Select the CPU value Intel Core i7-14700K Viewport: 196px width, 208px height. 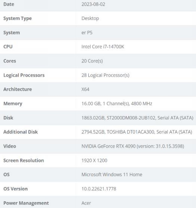pyautogui.click(x=103, y=47)
